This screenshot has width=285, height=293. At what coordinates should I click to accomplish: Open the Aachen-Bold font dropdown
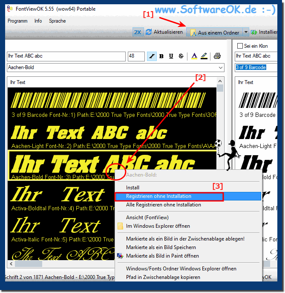tap(221, 68)
